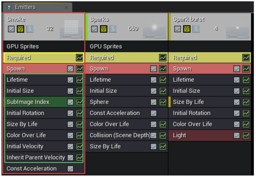Open curve for Sparks Sphere module

(x=163, y=102)
